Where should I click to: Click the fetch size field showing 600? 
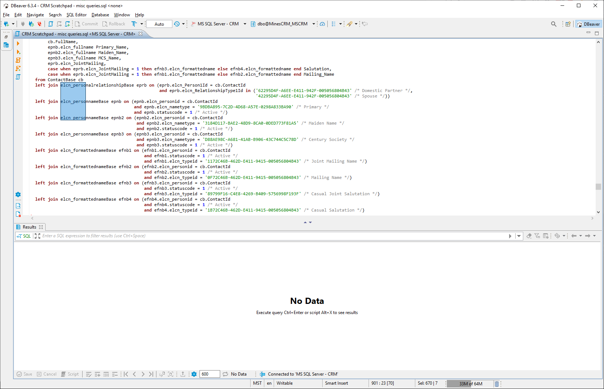pyautogui.click(x=210, y=374)
